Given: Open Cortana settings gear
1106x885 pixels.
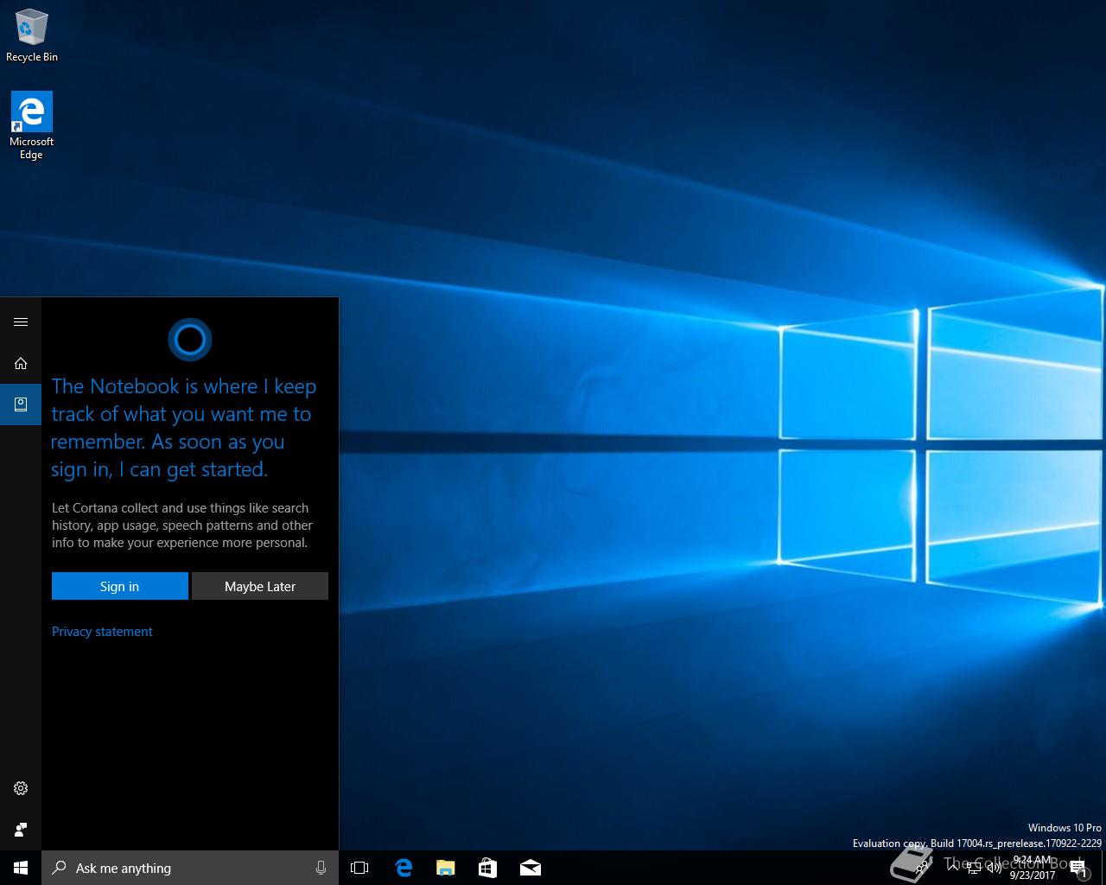Looking at the screenshot, I should click(21, 788).
